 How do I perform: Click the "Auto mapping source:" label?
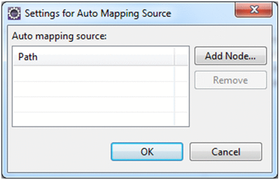click(x=59, y=37)
